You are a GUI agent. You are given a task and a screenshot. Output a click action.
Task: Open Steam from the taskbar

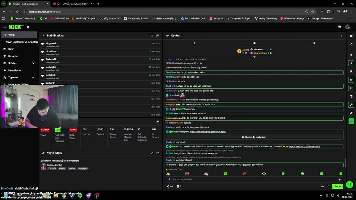coord(72,196)
